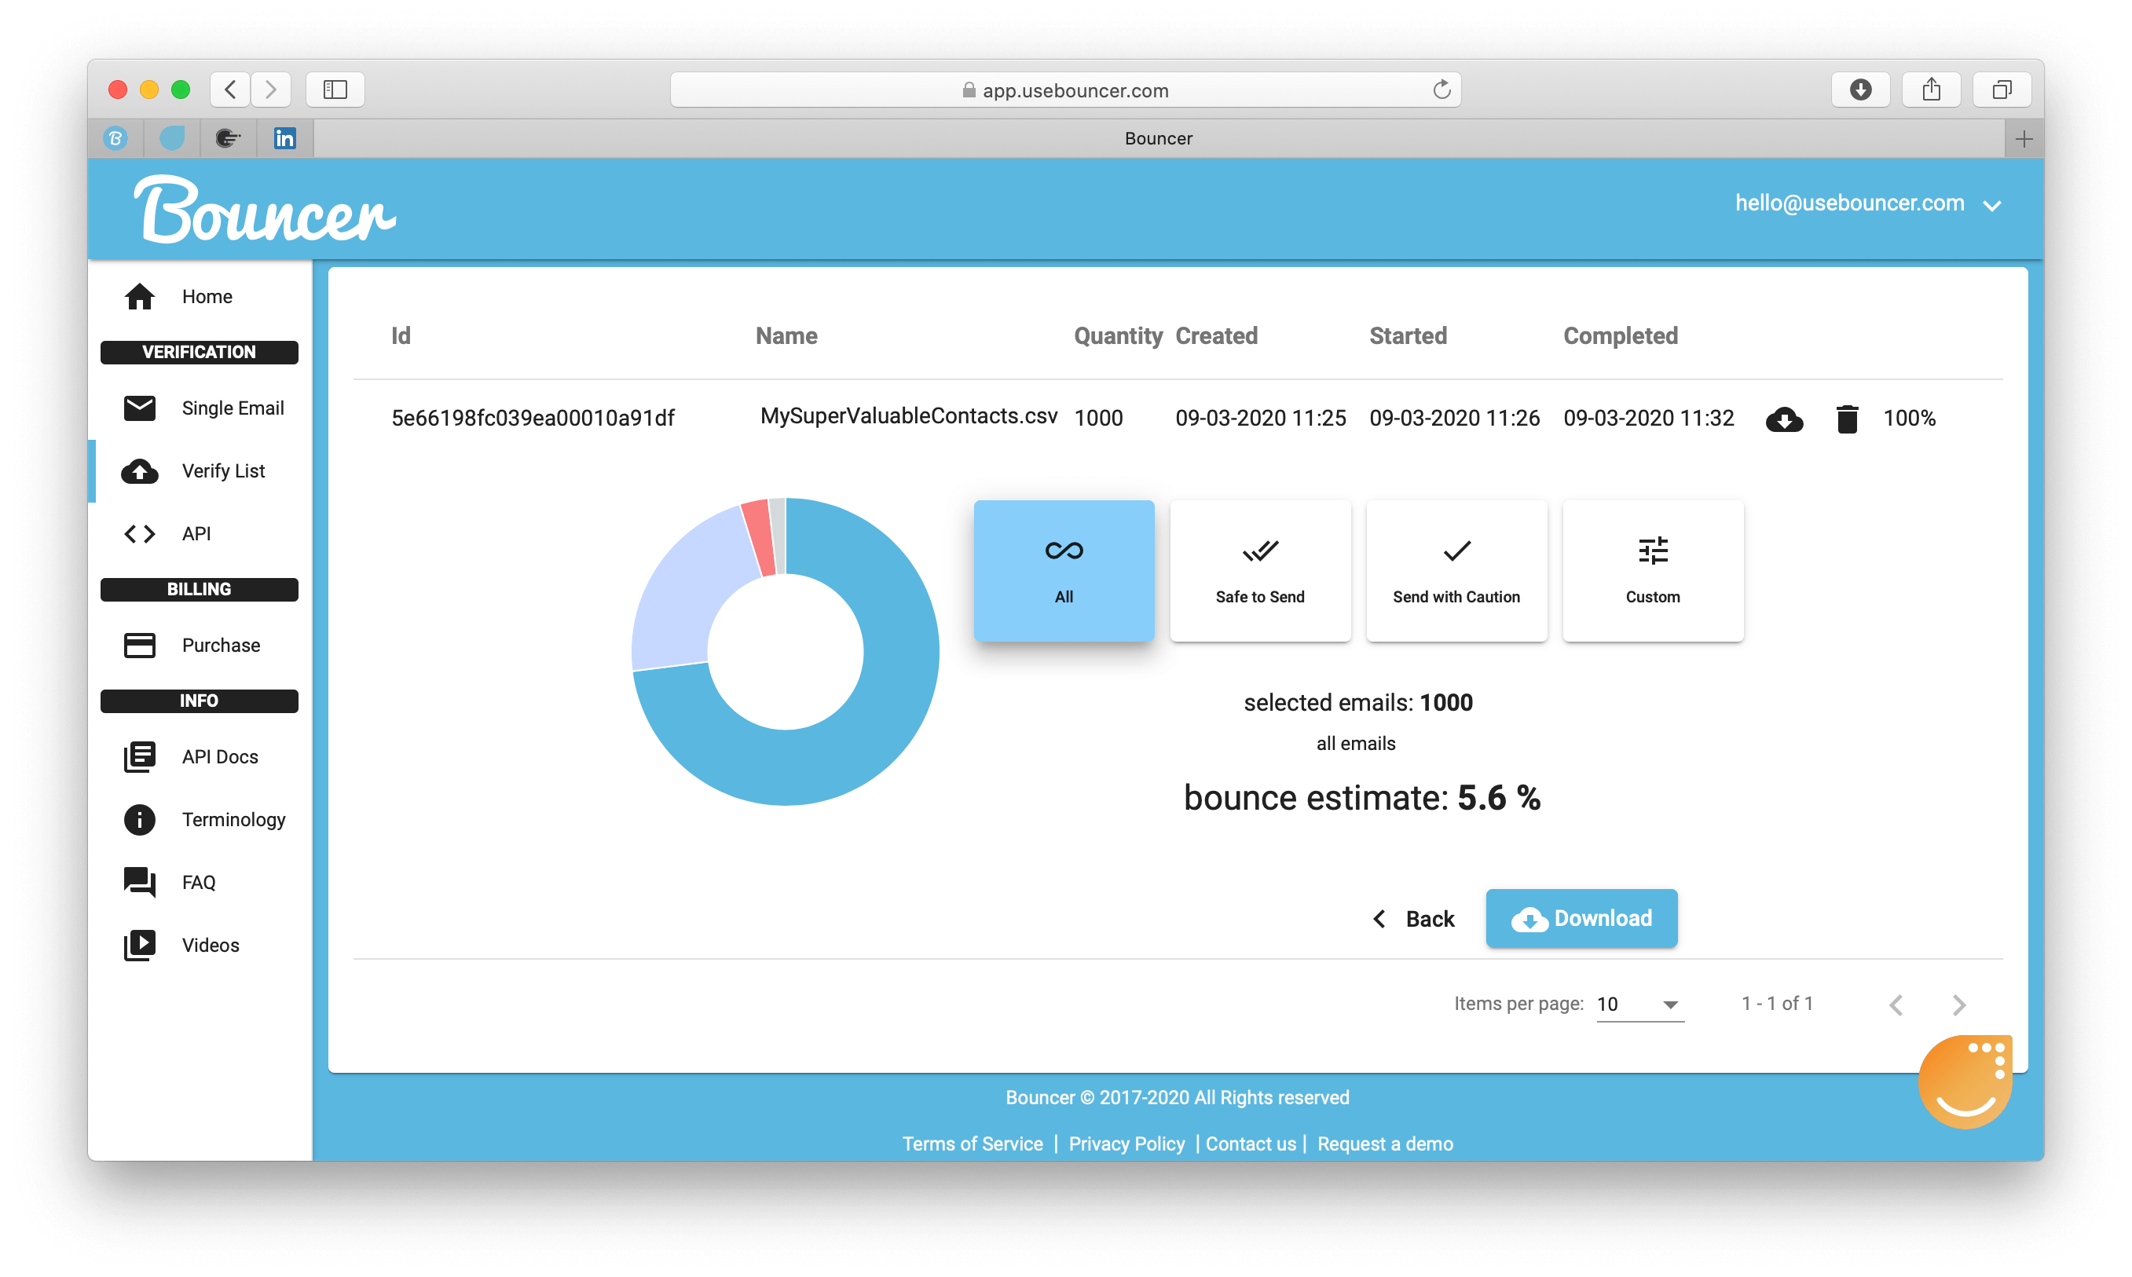Click Safari's reload page icon
The width and height of the screenshot is (2132, 1277).
1441,90
